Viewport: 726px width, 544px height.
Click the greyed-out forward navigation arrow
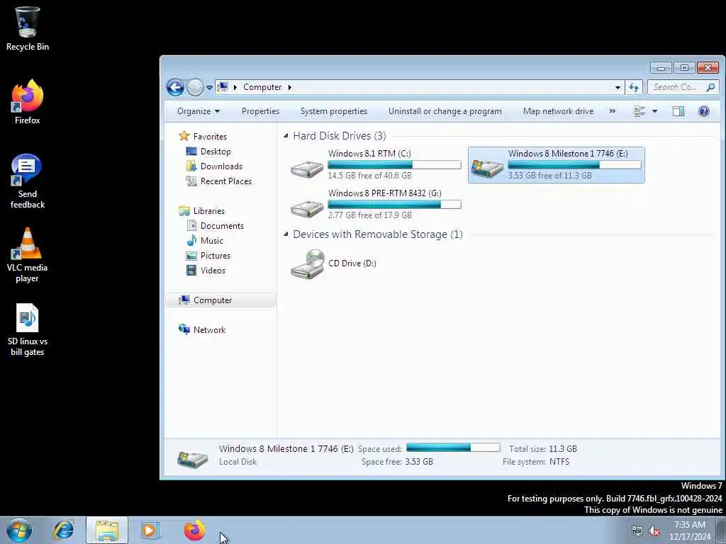point(195,87)
